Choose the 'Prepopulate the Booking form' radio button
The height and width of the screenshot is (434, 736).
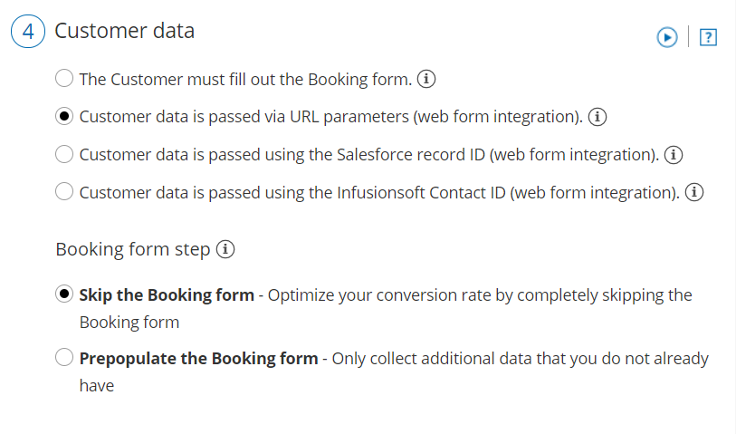coord(64,359)
